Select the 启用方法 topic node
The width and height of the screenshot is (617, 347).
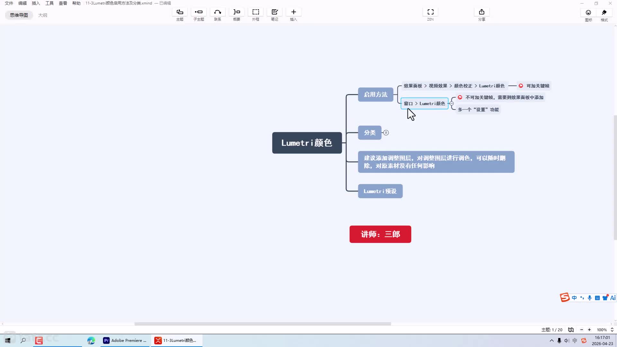376,94
